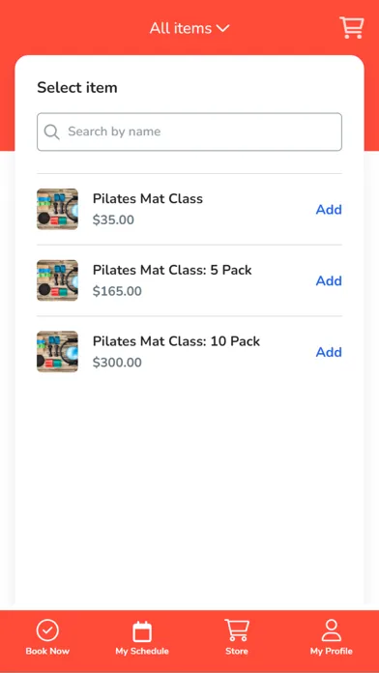Open the 10 Pack item thumbnail image

click(x=57, y=352)
